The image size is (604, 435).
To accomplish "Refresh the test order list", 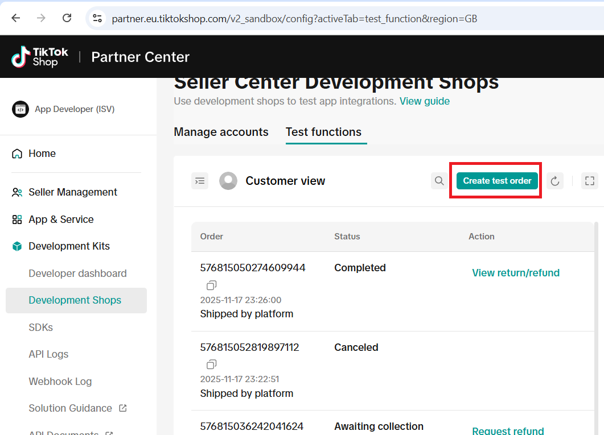I will click(555, 181).
